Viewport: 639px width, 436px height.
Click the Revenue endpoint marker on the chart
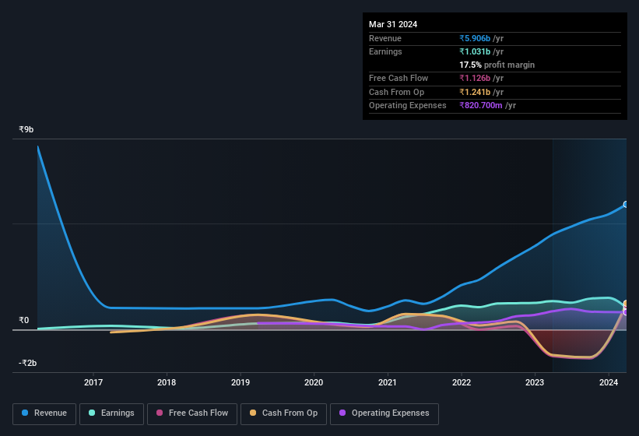tap(626, 204)
